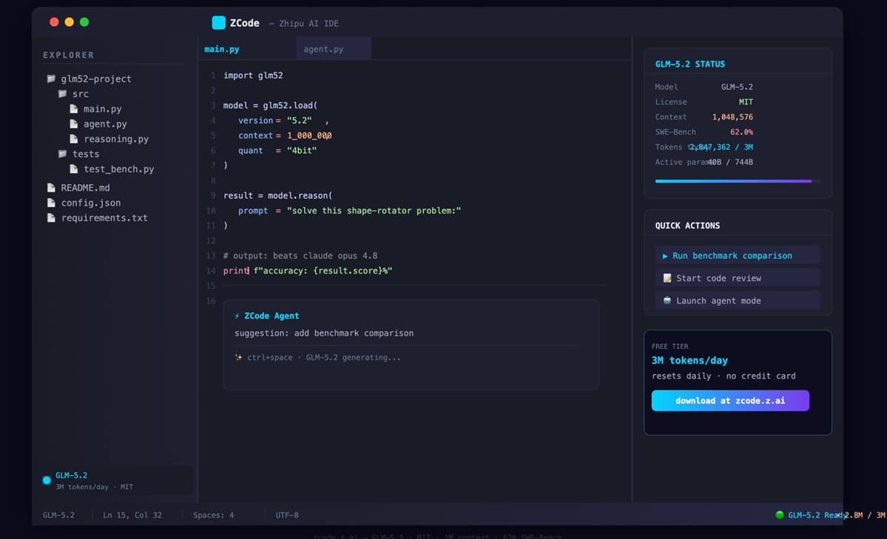Image resolution: width=887 pixels, height=539 pixels.
Task: Click the lightning bolt icon of ZCode Agent
Action: (237, 316)
